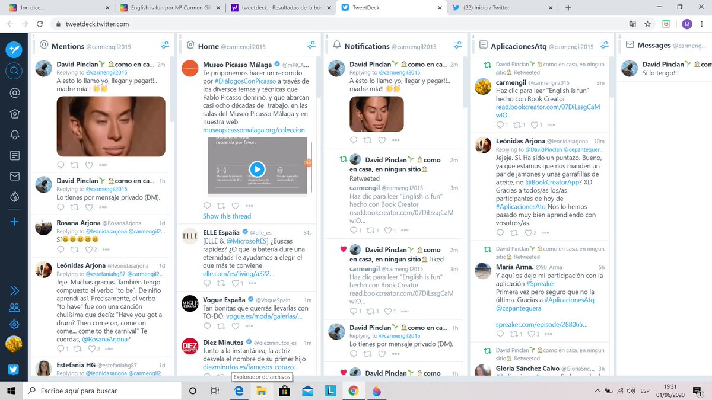Screen dimensions: 712x400
Task: Reply to María Arma's Spreaker tweet
Action: coord(500,334)
